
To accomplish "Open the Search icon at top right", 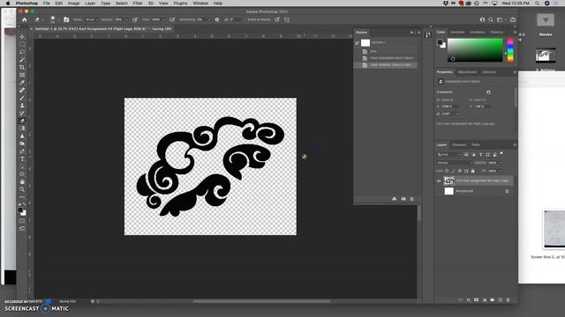I will coord(491,19).
